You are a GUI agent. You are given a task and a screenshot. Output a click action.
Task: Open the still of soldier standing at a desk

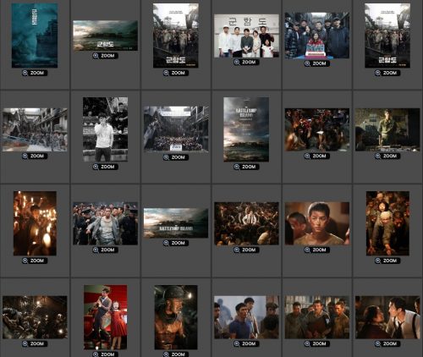pyautogui.click(x=387, y=129)
